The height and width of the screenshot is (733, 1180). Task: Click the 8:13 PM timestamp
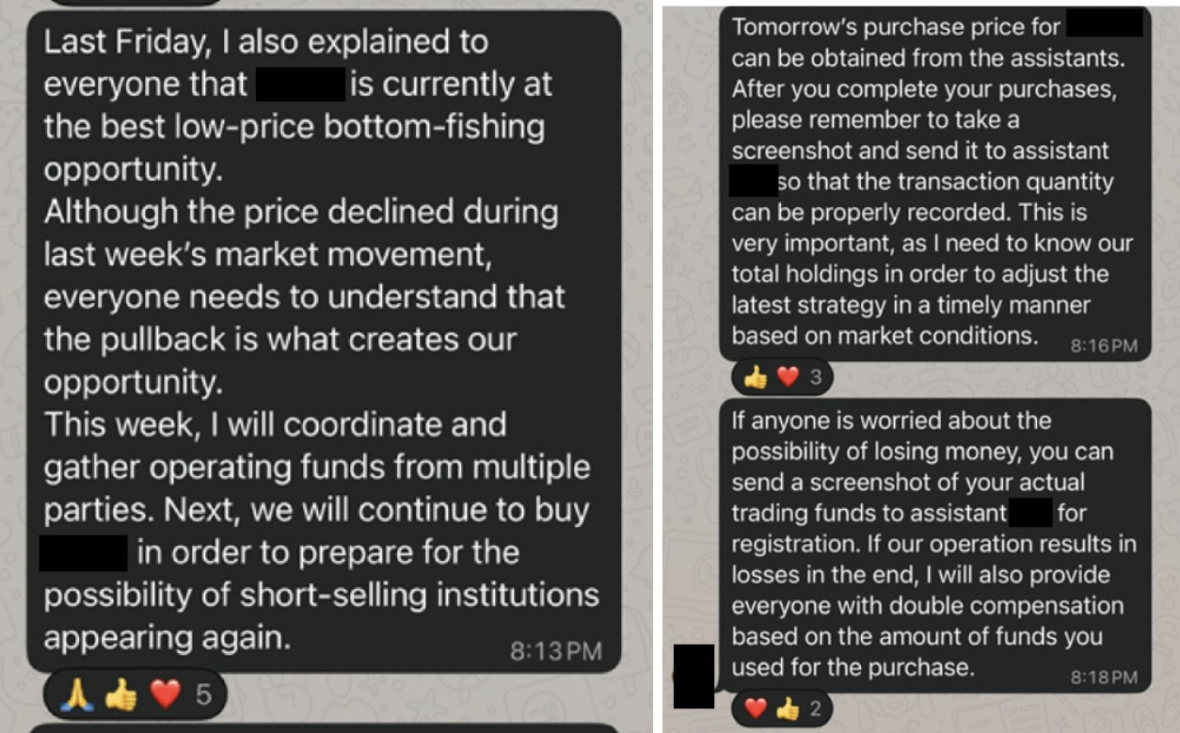(x=555, y=651)
